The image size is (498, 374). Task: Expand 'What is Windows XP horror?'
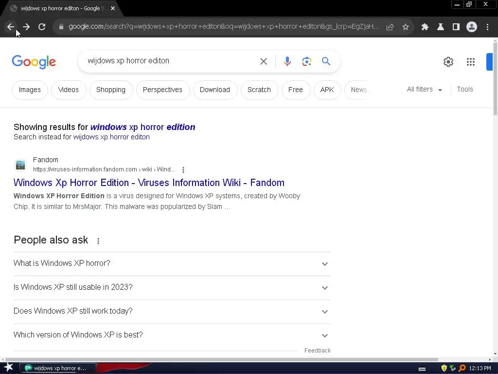point(172,263)
